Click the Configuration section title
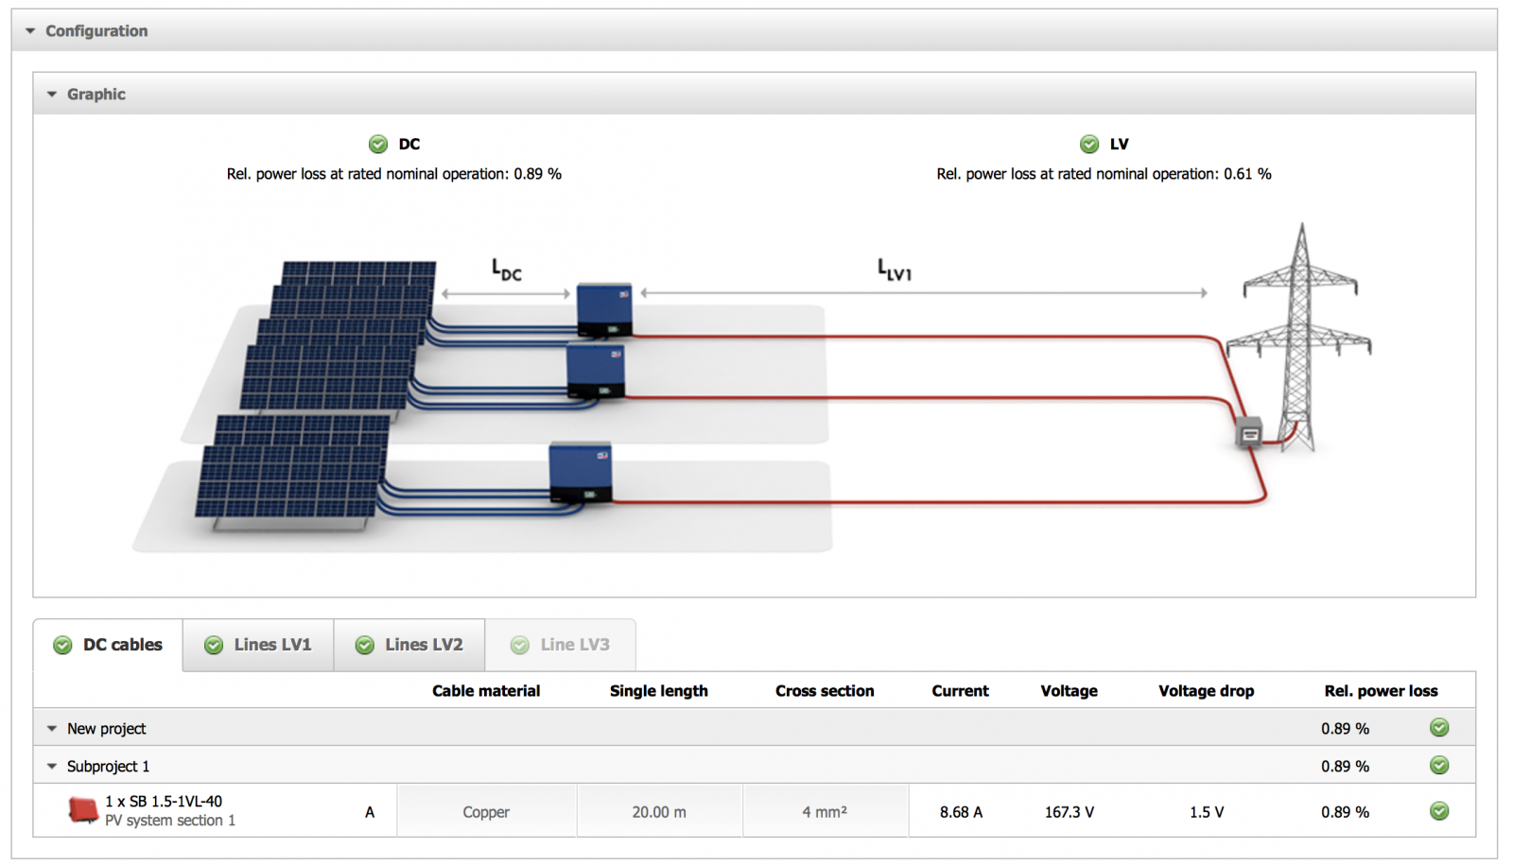Image resolution: width=1513 pixels, height=866 pixels. tap(96, 31)
